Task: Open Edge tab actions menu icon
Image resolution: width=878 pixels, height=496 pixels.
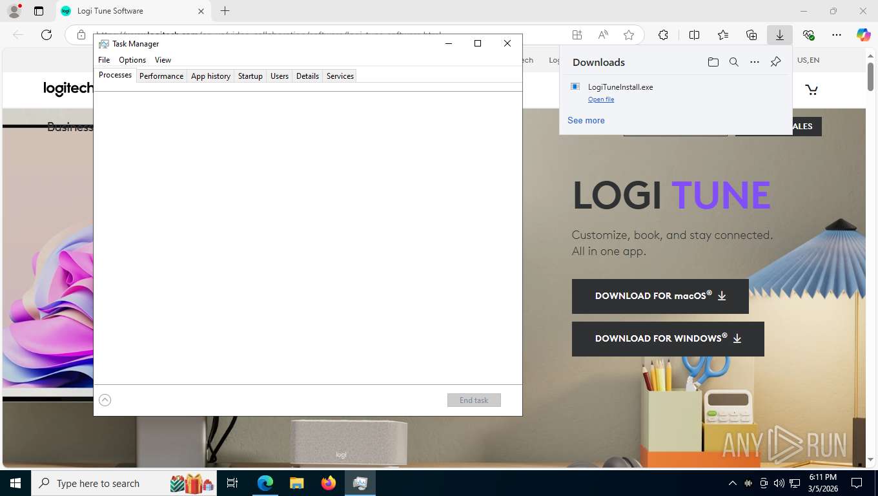Action: tap(39, 11)
